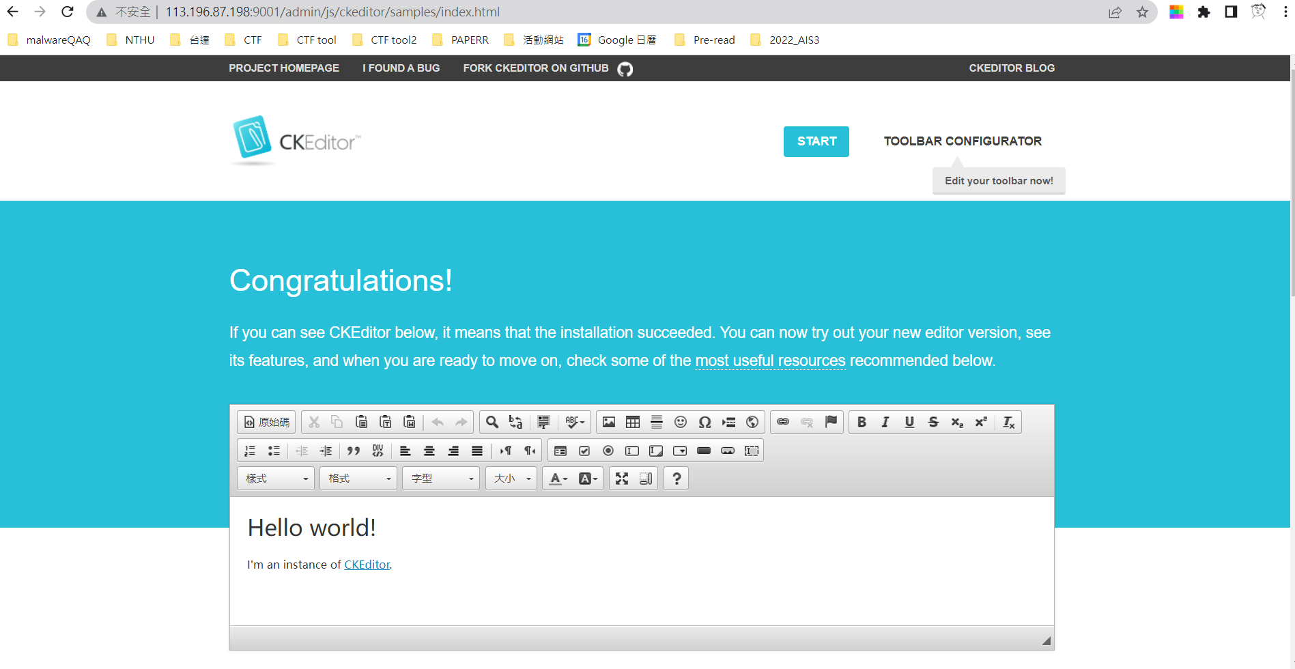Open the Background Color picker
This screenshot has width=1295, height=669.
tap(588, 479)
